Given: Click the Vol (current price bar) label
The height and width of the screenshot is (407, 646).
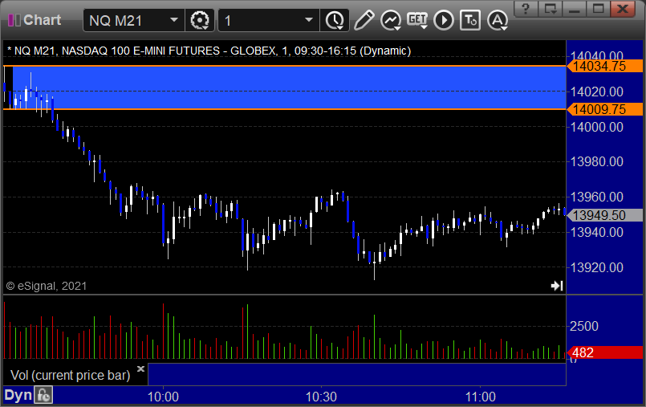Looking at the screenshot, I should [x=70, y=375].
